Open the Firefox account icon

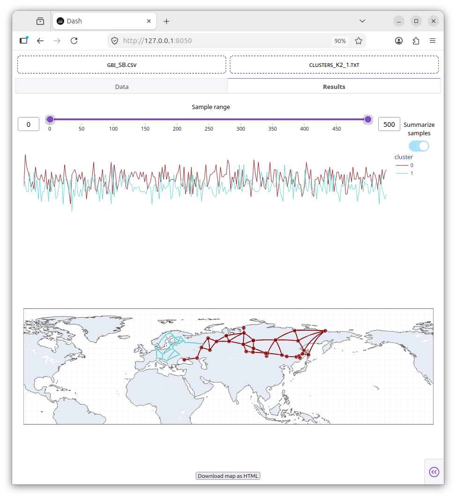coord(399,41)
